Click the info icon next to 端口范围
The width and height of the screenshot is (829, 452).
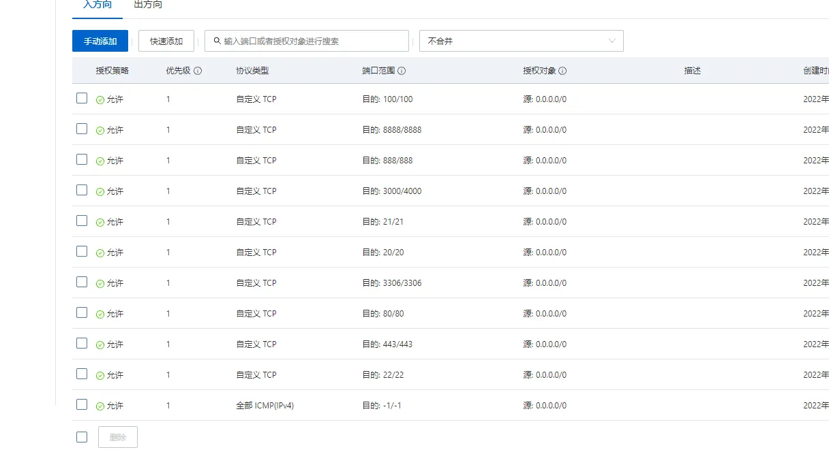(402, 71)
